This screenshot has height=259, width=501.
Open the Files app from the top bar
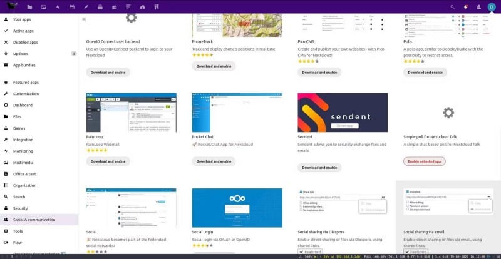pyautogui.click(x=29, y=7)
